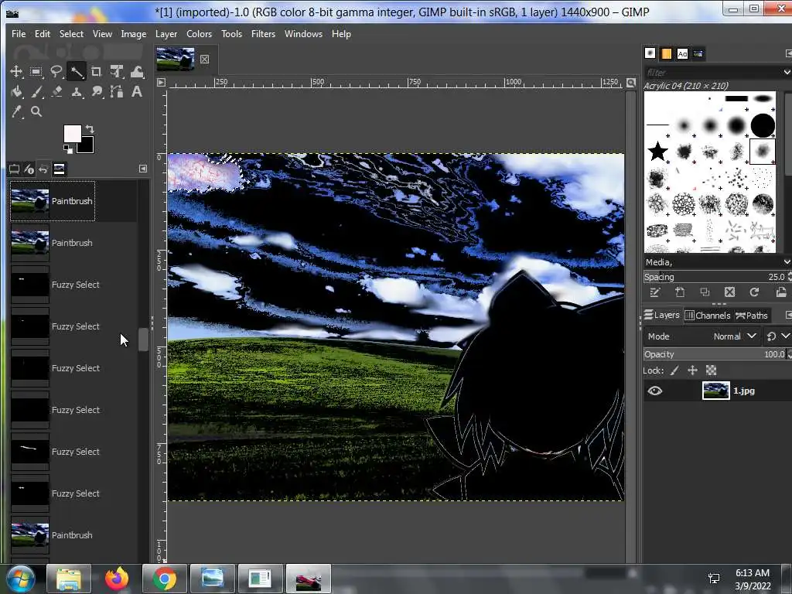
Task: Duplicate the selected brush
Action: coord(705,292)
